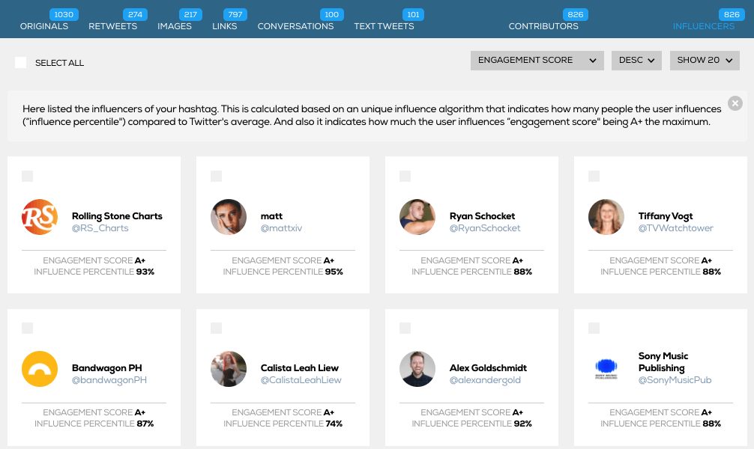Click the Bandwagon PH name
754x449 pixels.
point(106,368)
